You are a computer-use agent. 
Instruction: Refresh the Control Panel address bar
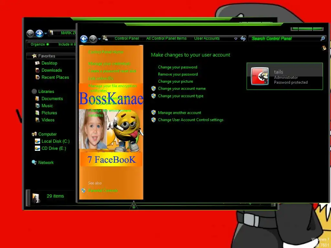243,38
